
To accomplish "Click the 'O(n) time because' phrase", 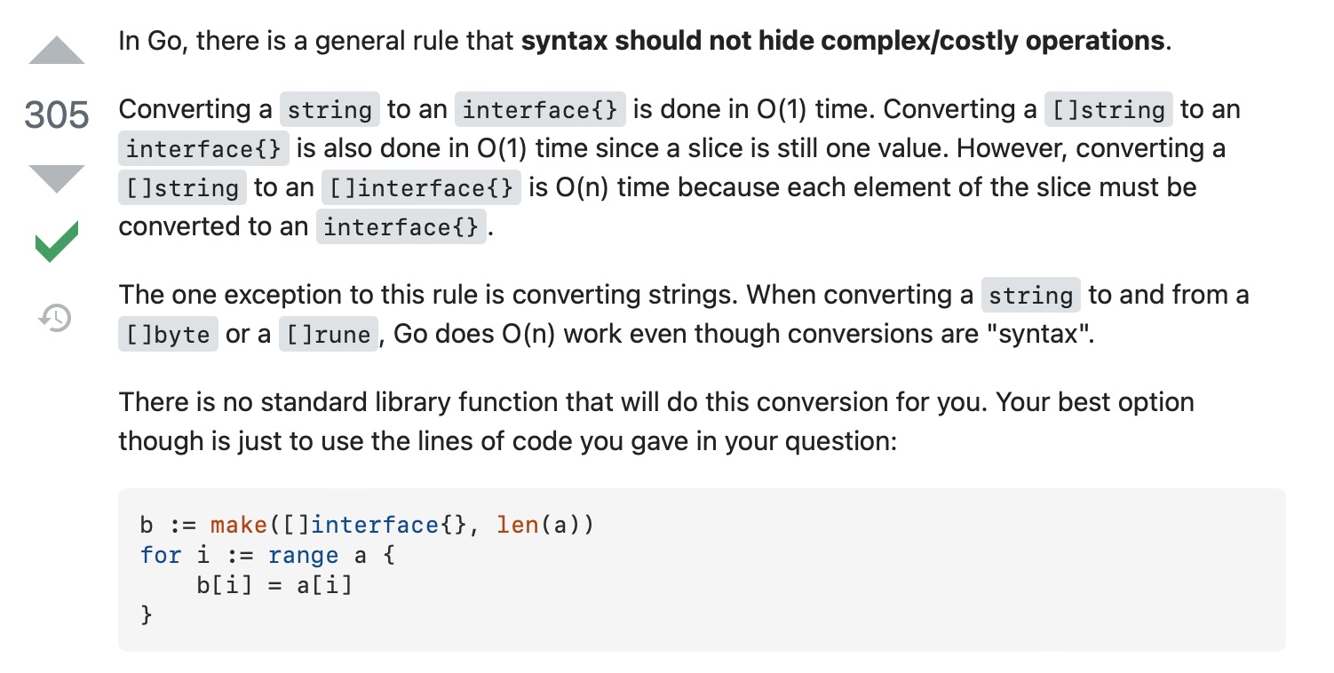I will pos(650,188).
